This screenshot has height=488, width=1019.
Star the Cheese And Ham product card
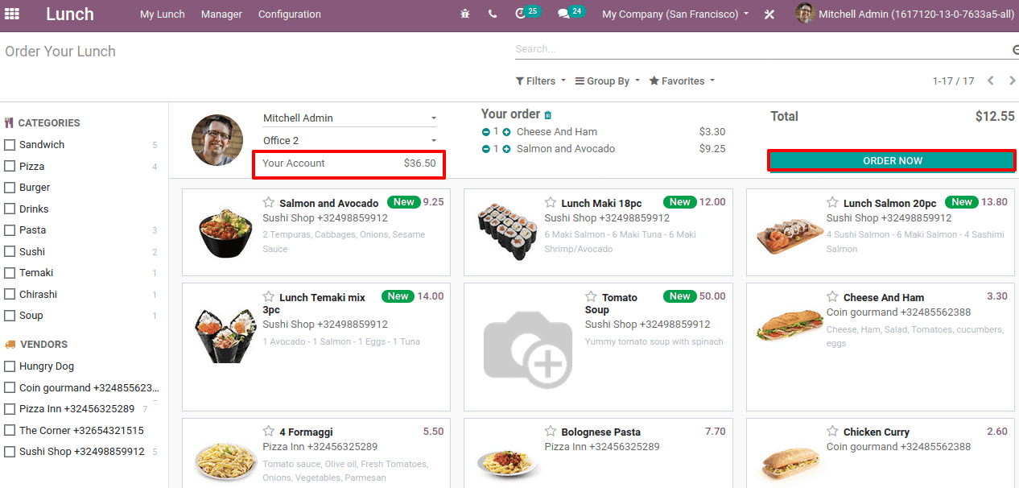(832, 296)
